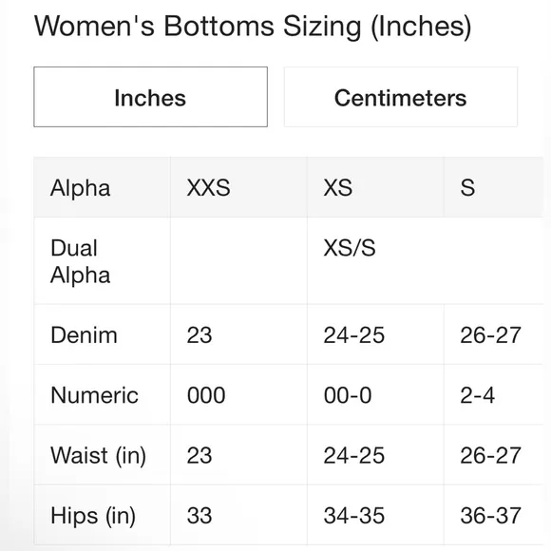Screen dimensions: 551x551
Task: Click the Numeric 00-0 cell
Action: 375,394
